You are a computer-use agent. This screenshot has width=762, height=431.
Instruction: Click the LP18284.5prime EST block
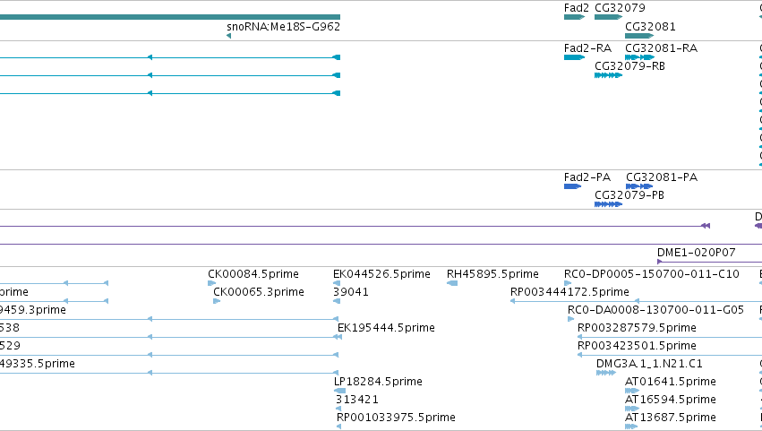[x=339, y=391]
